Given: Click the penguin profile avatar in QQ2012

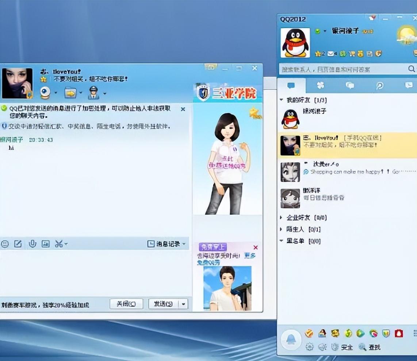Looking at the screenshot, I should coord(295,43).
